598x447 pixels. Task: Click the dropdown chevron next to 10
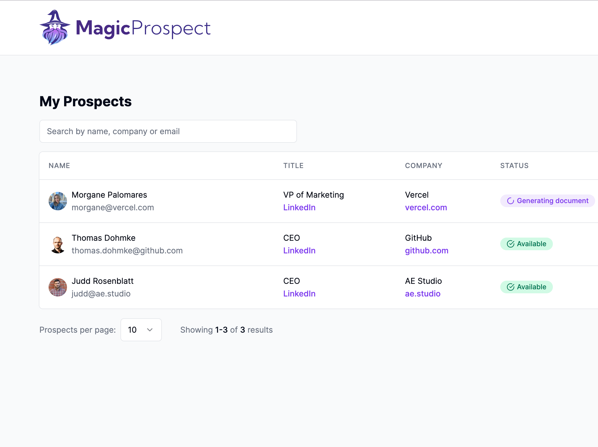[150, 330]
